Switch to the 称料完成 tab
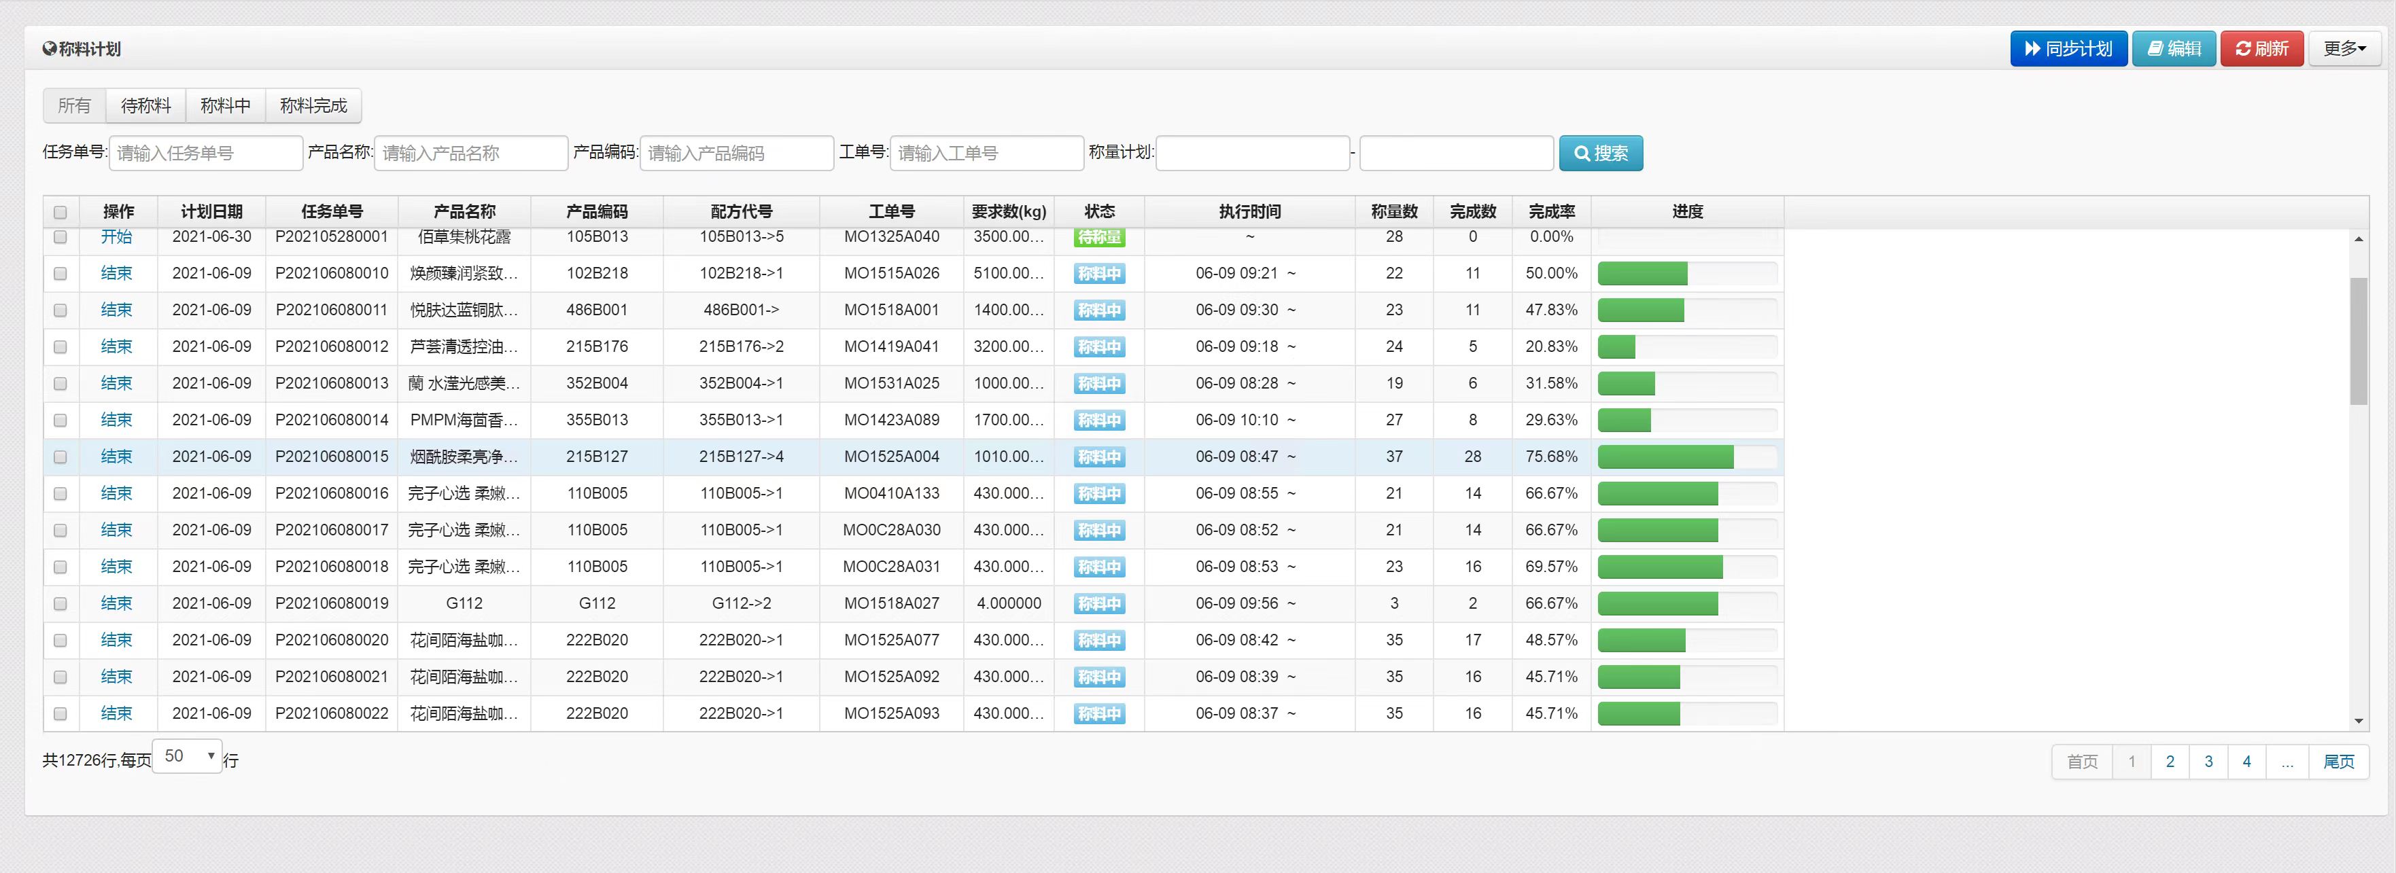 313,105
